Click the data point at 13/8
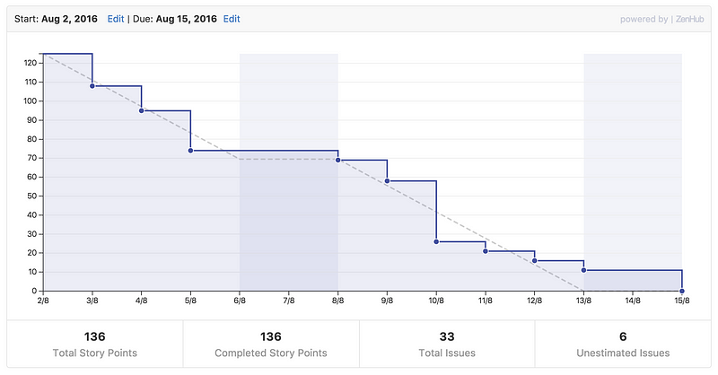The height and width of the screenshot is (375, 718). coord(584,270)
